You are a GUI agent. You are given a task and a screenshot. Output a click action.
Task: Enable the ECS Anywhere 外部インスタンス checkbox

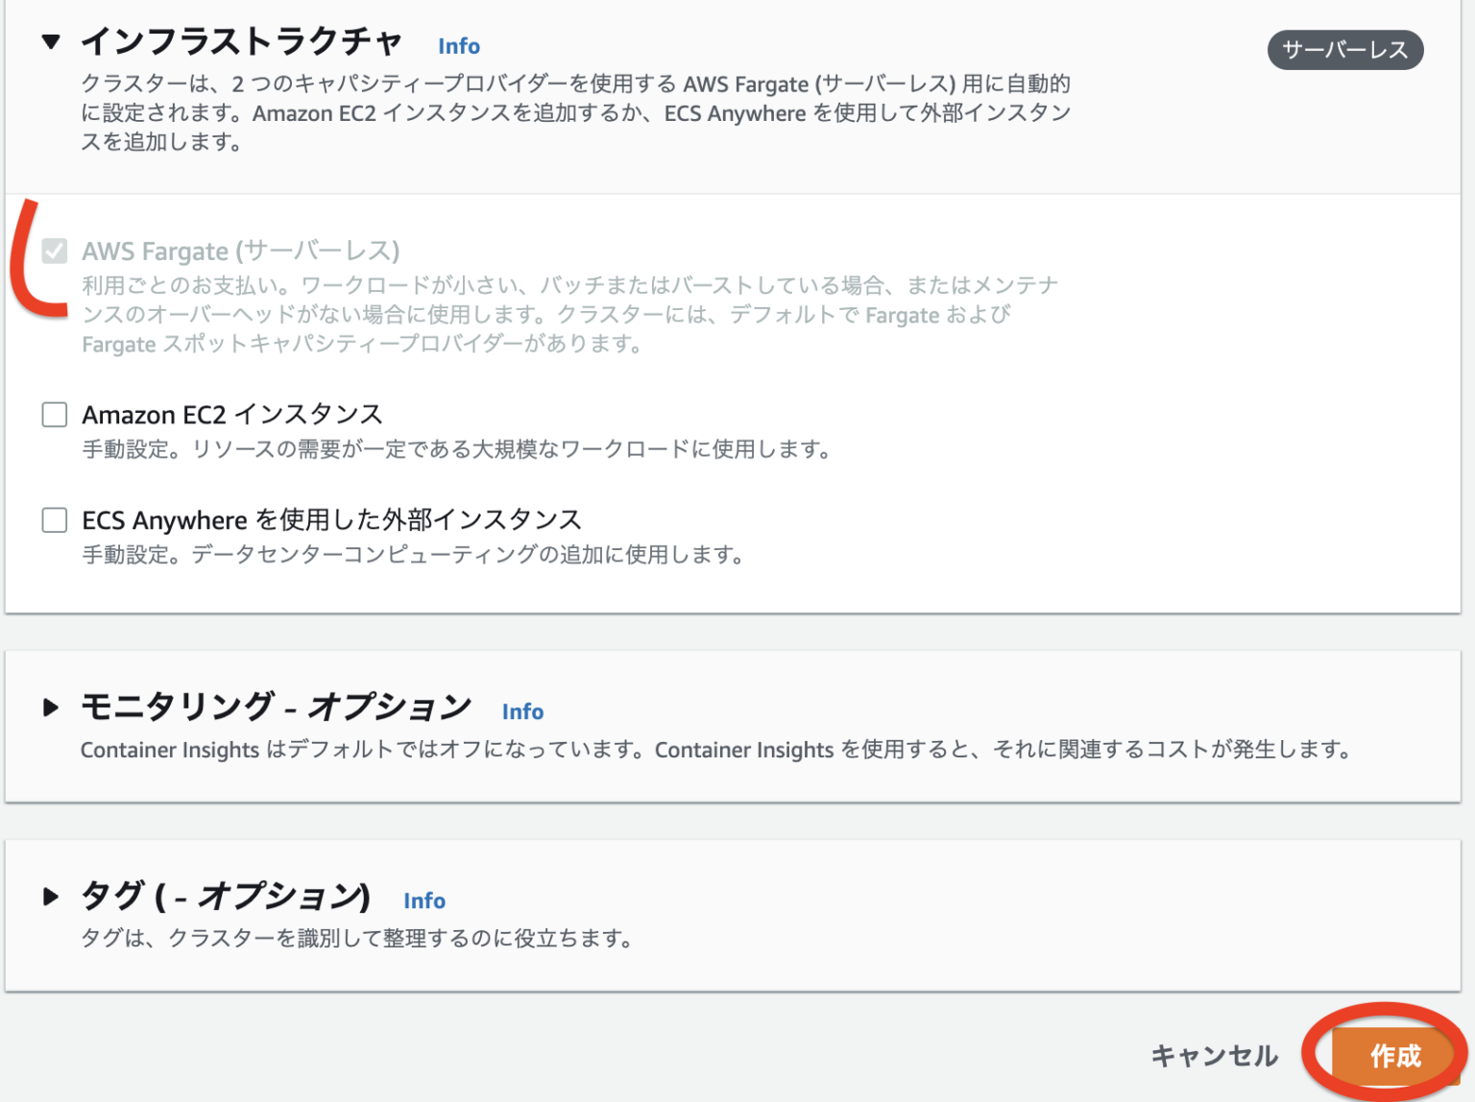[x=55, y=520]
